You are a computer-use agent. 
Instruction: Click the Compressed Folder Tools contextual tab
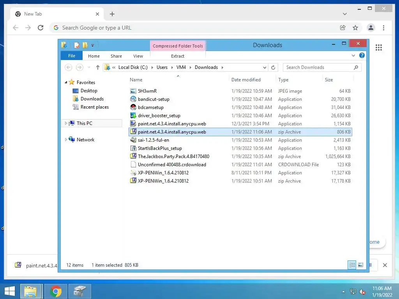point(178,46)
